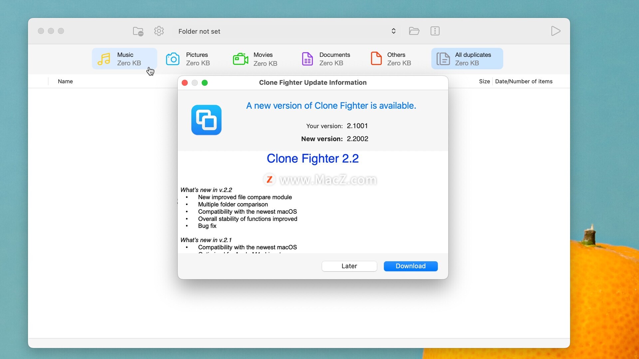Click the sidebar panel options icon
This screenshot has width=639, height=359.
tap(435, 31)
